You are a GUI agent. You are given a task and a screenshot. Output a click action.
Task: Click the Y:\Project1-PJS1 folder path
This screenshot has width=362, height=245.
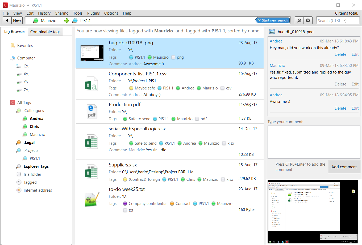click(142, 81)
